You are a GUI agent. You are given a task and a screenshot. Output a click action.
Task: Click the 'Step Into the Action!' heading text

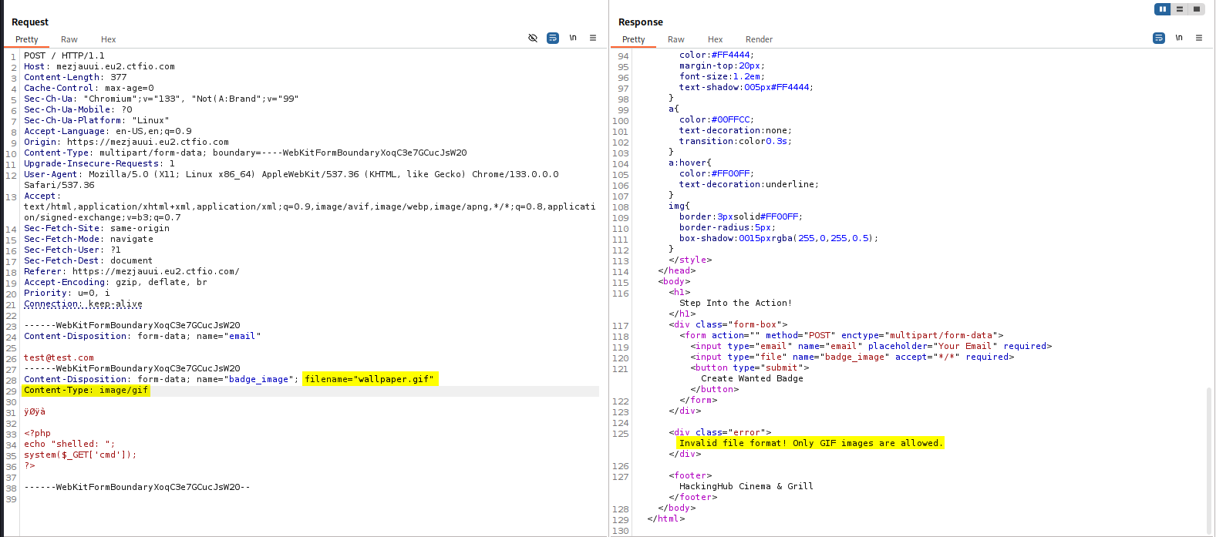(736, 303)
